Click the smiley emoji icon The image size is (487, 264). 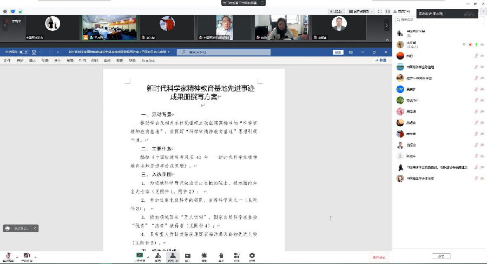coord(8,228)
